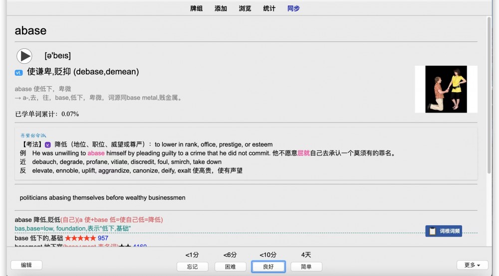Click the red text (a 使+base 低=使自己低=降低)
This screenshot has height=276, width=499.
[120, 220]
